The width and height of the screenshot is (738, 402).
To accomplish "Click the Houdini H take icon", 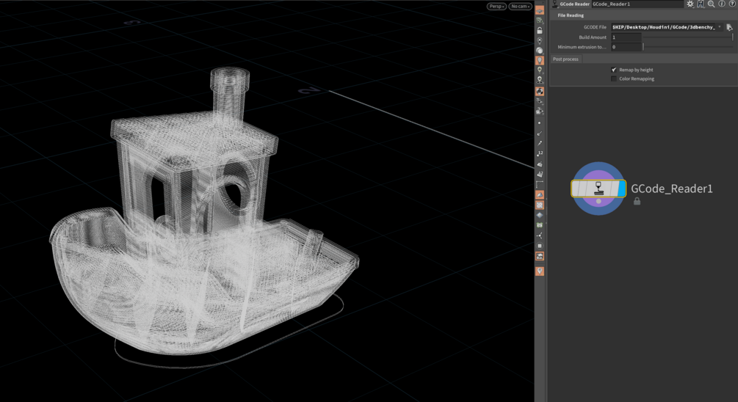I will [x=701, y=4].
